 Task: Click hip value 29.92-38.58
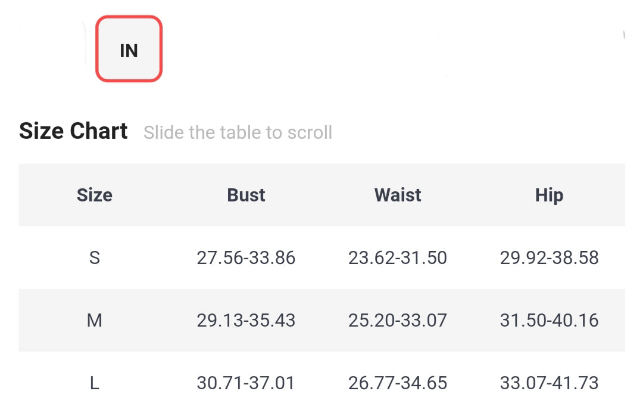coord(549,258)
